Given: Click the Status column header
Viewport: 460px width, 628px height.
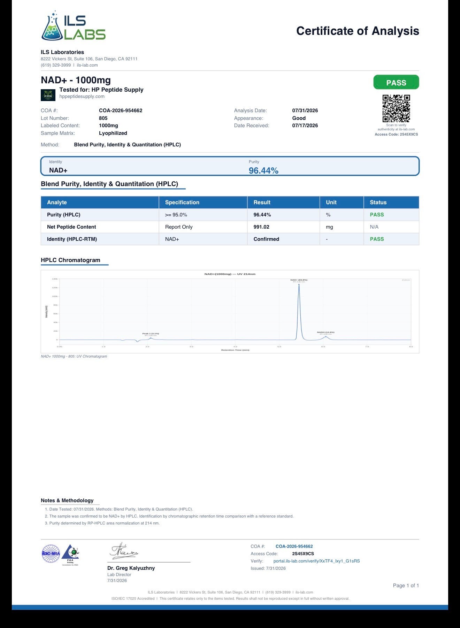Looking at the screenshot, I should (392, 202).
